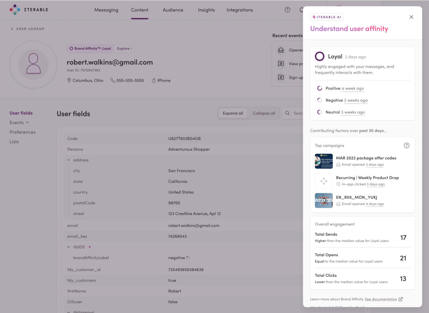Click the Sign up event icon

click(x=281, y=77)
